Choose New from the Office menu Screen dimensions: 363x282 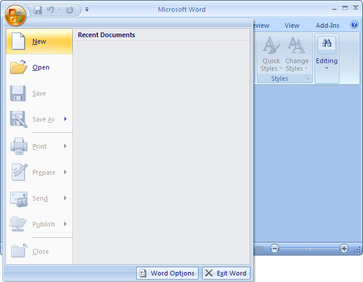coord(39,41)
